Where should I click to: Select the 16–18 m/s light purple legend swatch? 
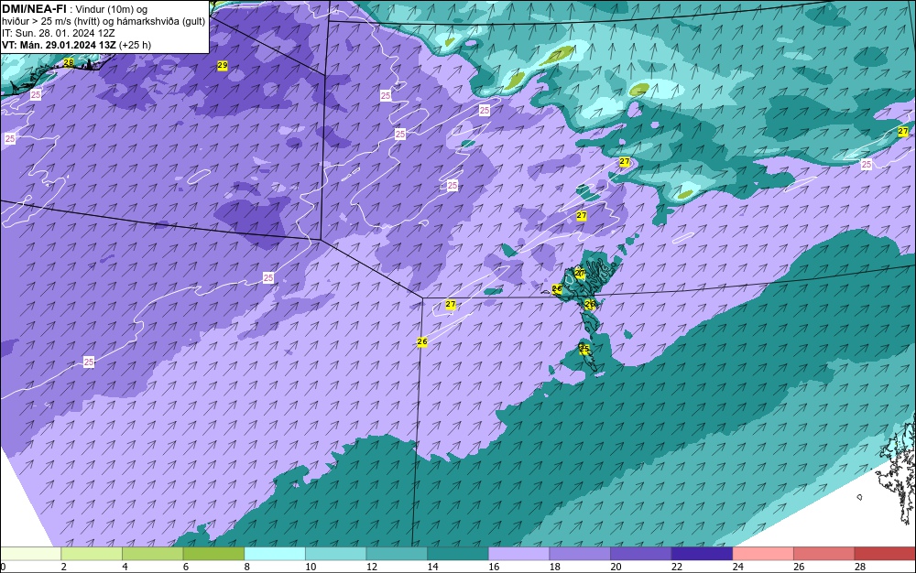tap(518, 554)
